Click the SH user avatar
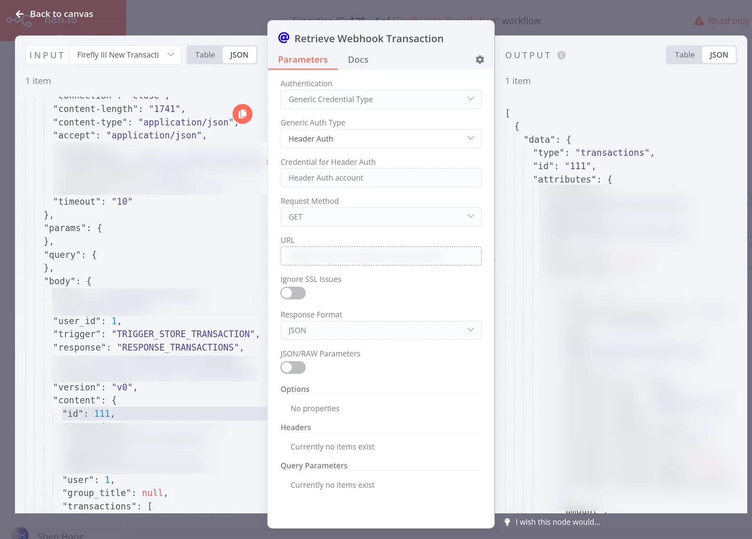752x539 pixels. click(20, 534)
